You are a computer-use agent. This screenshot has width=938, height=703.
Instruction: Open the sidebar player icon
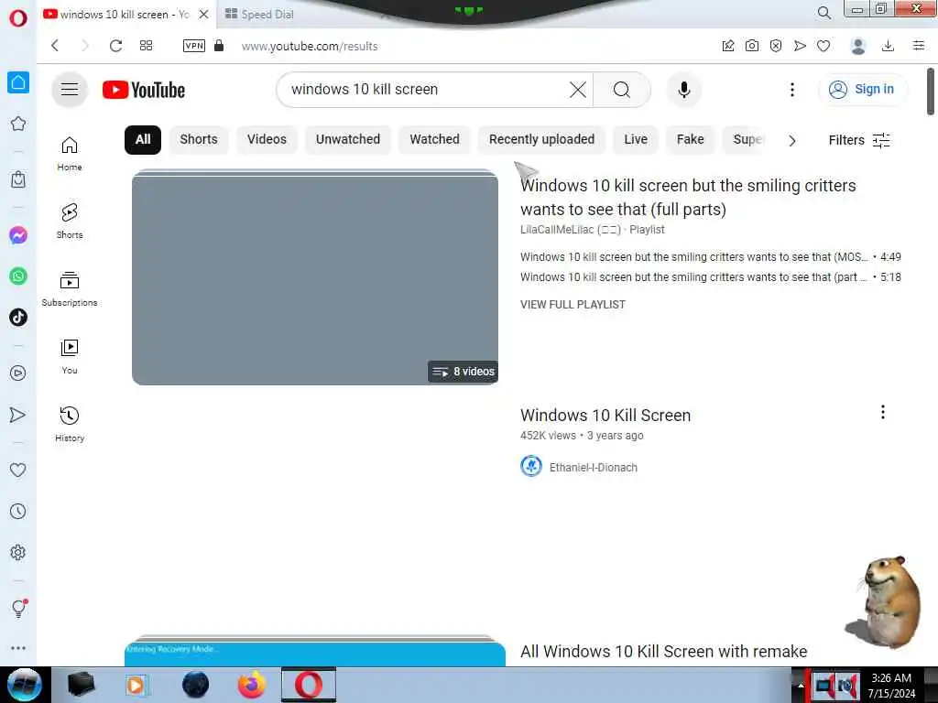(18, 373)
